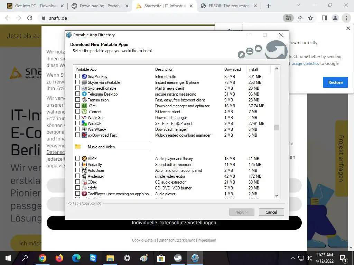Click the CDex app icon

(84, 182)
